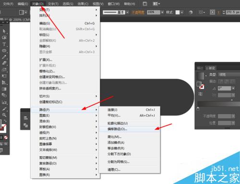This screenshot has width=240, height=184.
Task: Select the Scale tool in toolbox
Action: pos(4,69)
